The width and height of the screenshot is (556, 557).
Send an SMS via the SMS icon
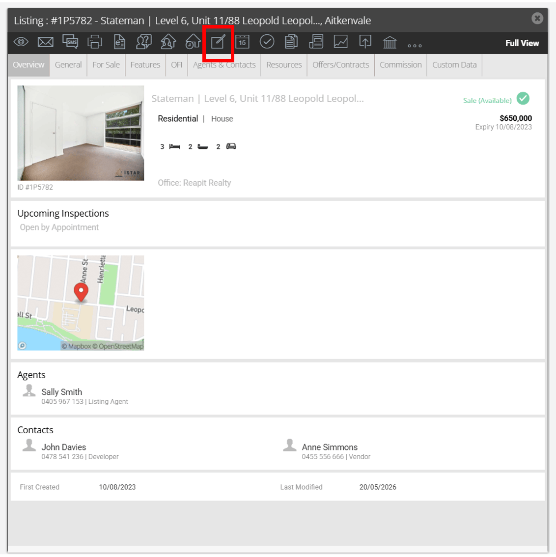tap(70, 42)
